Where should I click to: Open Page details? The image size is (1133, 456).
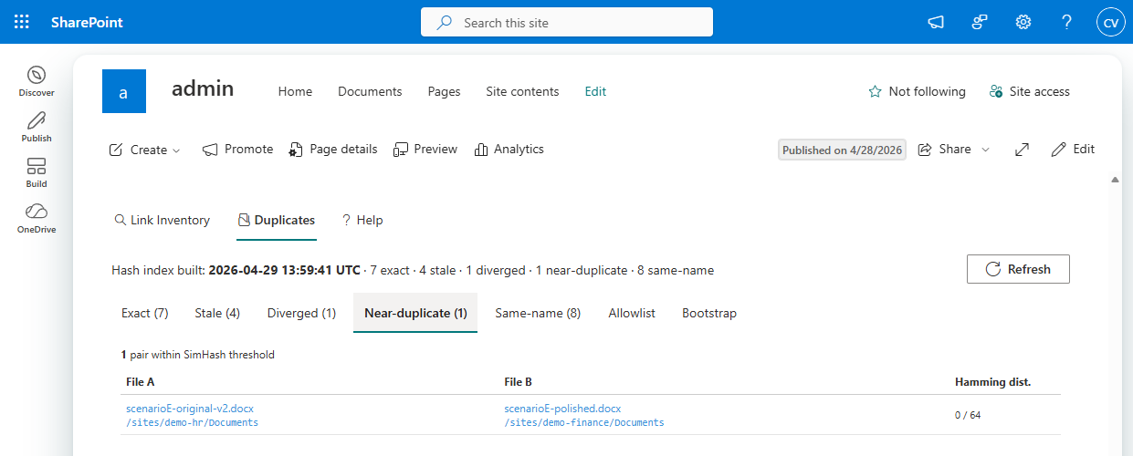[x=332, y=149]
